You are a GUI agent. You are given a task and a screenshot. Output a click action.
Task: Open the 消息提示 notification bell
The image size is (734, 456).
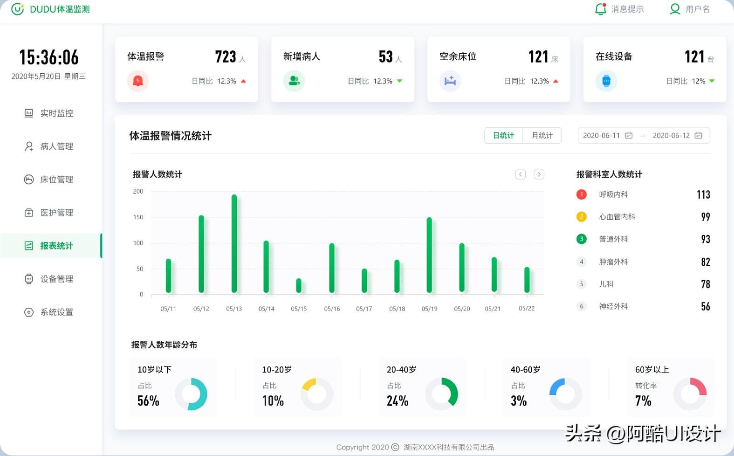point(601,9)
